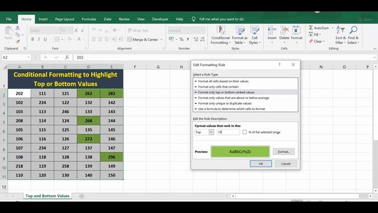
Task: Expand the Font size dropdown
Action: [x=71, y=30]
